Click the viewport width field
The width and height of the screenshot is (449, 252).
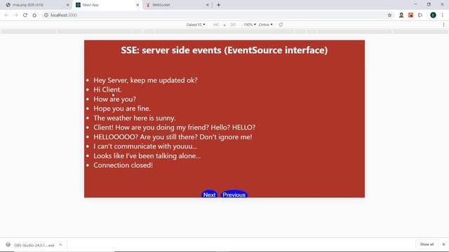(x=216, y=25)
